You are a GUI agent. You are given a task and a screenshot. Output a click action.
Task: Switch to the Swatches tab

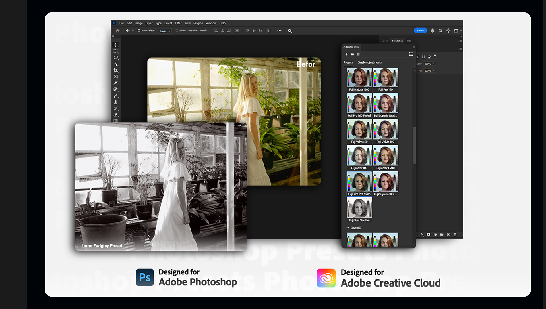click(x=397, y=41)
